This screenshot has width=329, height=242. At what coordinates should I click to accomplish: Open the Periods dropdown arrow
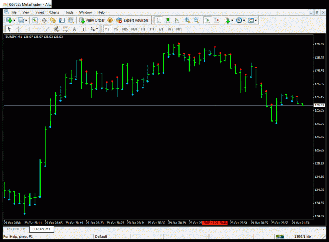coord(244,21)
